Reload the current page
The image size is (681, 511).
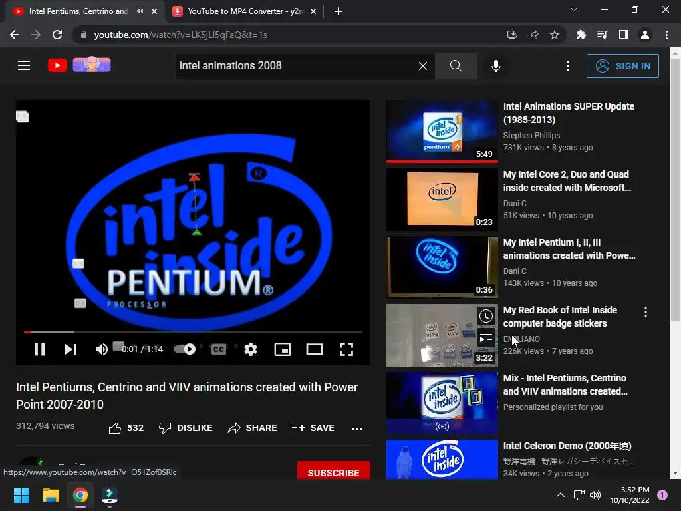click(x=57, y=35)
